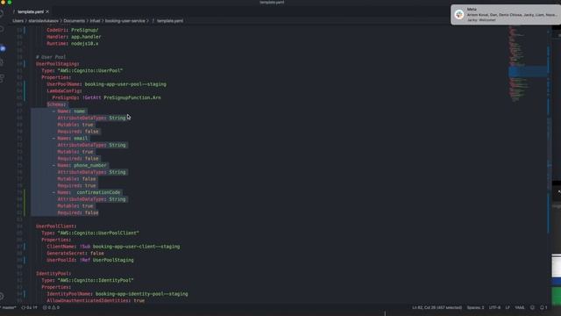The image size is (561, 316).
Task: Click 'CodeUri: PreSignup/' line
Action: click(x=72, y=30)
